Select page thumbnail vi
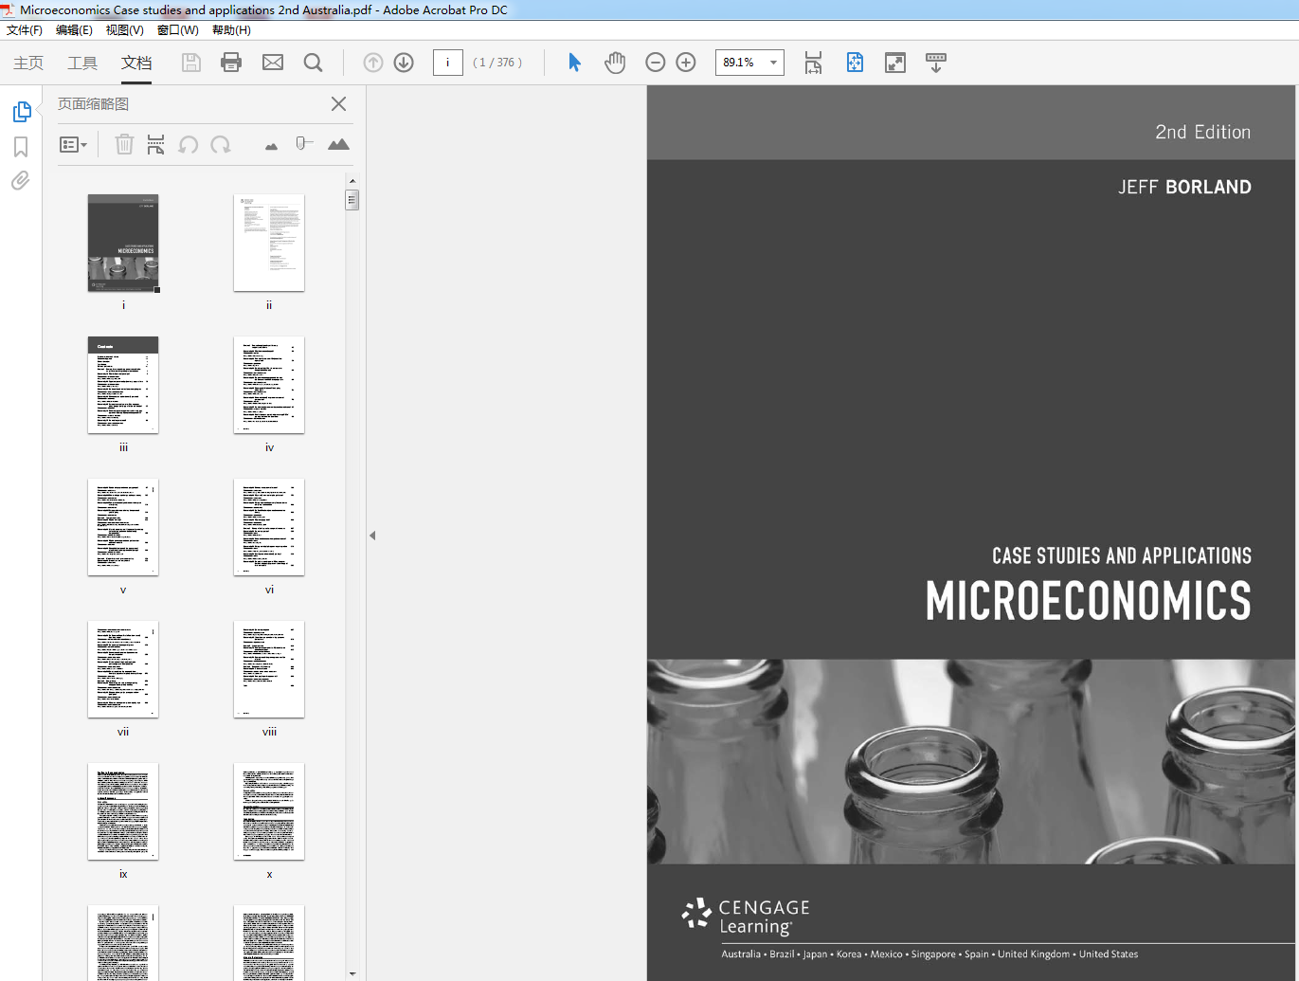 point(269,527)
